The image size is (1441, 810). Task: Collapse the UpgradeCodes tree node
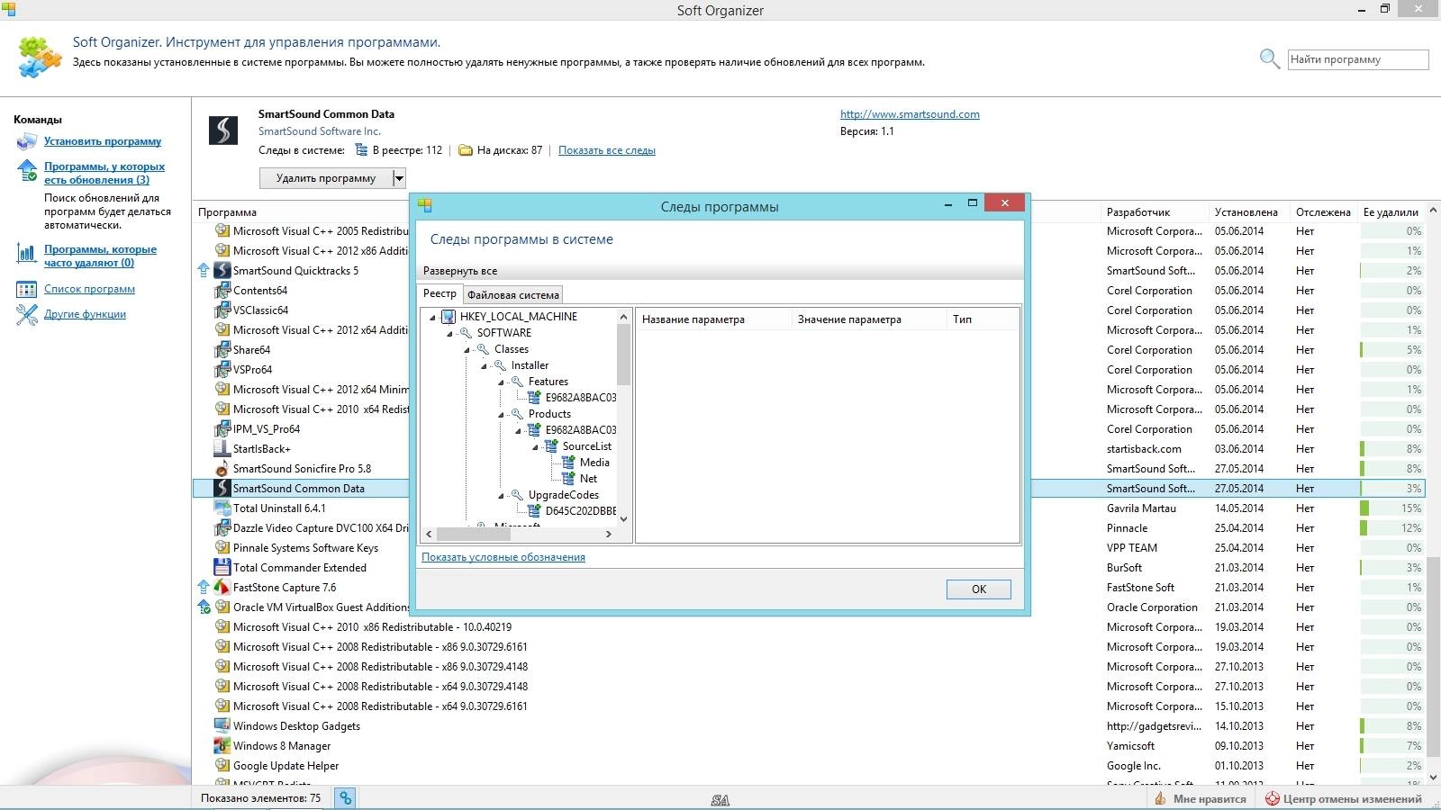pos(501,495)
